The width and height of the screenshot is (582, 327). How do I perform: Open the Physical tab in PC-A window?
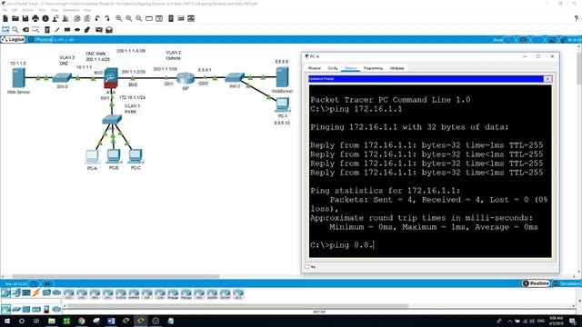coord(315,68)
